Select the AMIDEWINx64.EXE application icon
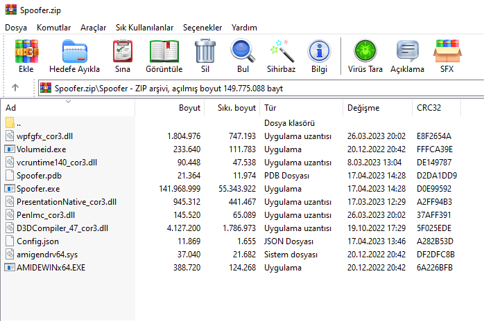Viewport: 484px width, 321px height. click(10, 268)
